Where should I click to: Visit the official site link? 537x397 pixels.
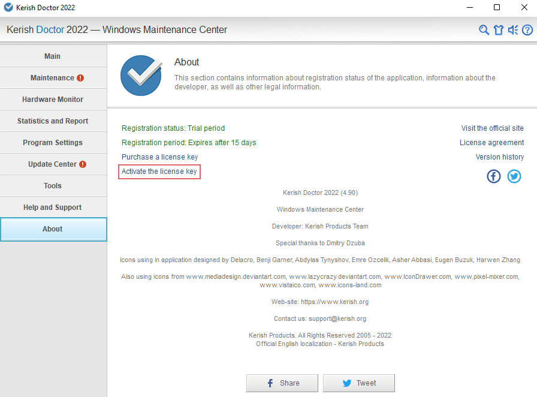[492, 128]
